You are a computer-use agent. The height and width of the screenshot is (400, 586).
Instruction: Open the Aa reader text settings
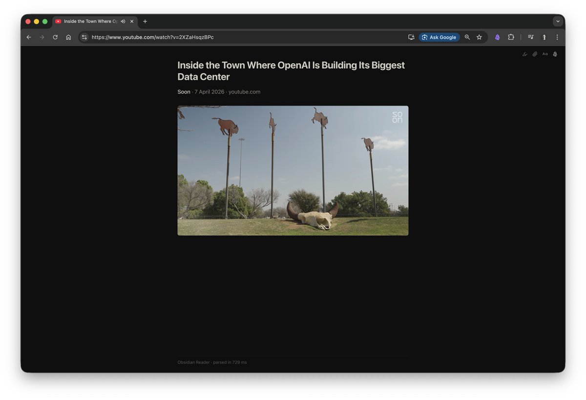pos(545,54)
